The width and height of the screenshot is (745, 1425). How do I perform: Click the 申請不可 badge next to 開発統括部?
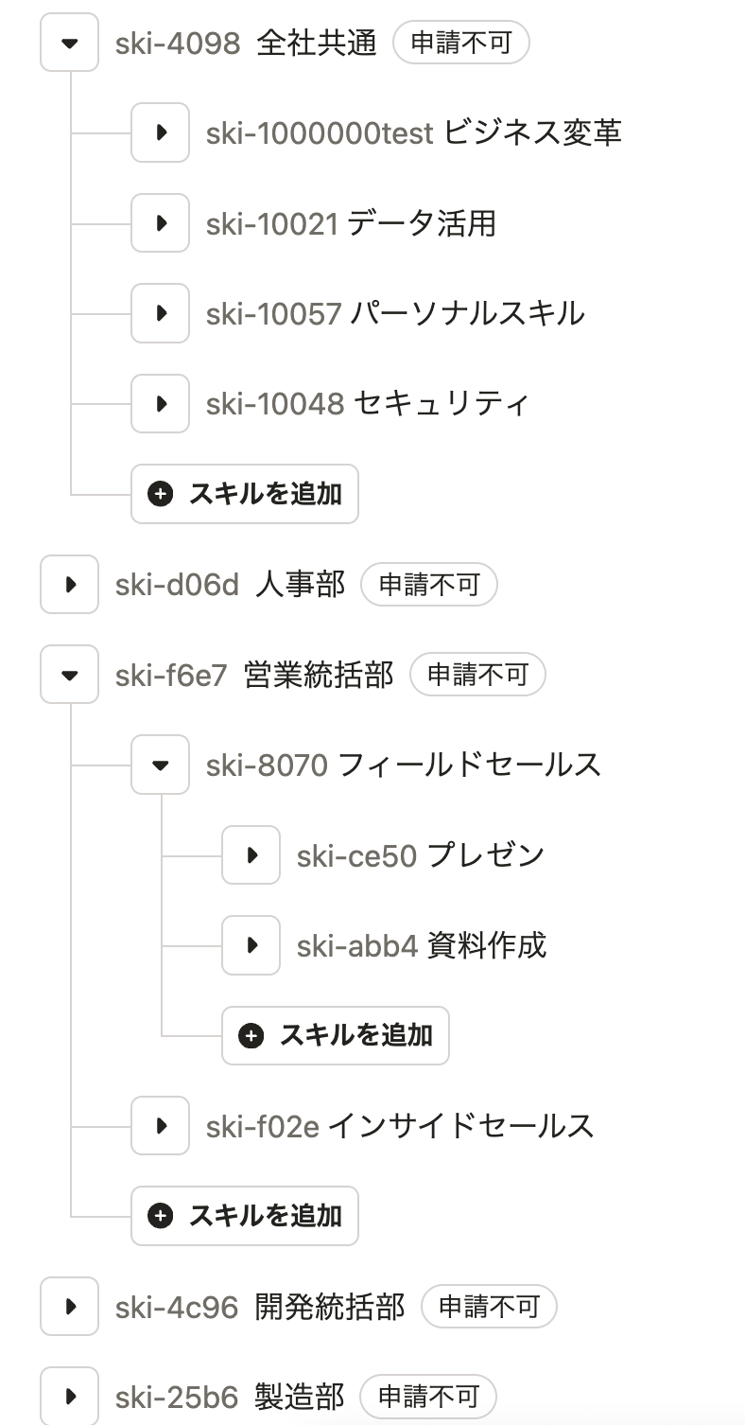(489, 1307)
